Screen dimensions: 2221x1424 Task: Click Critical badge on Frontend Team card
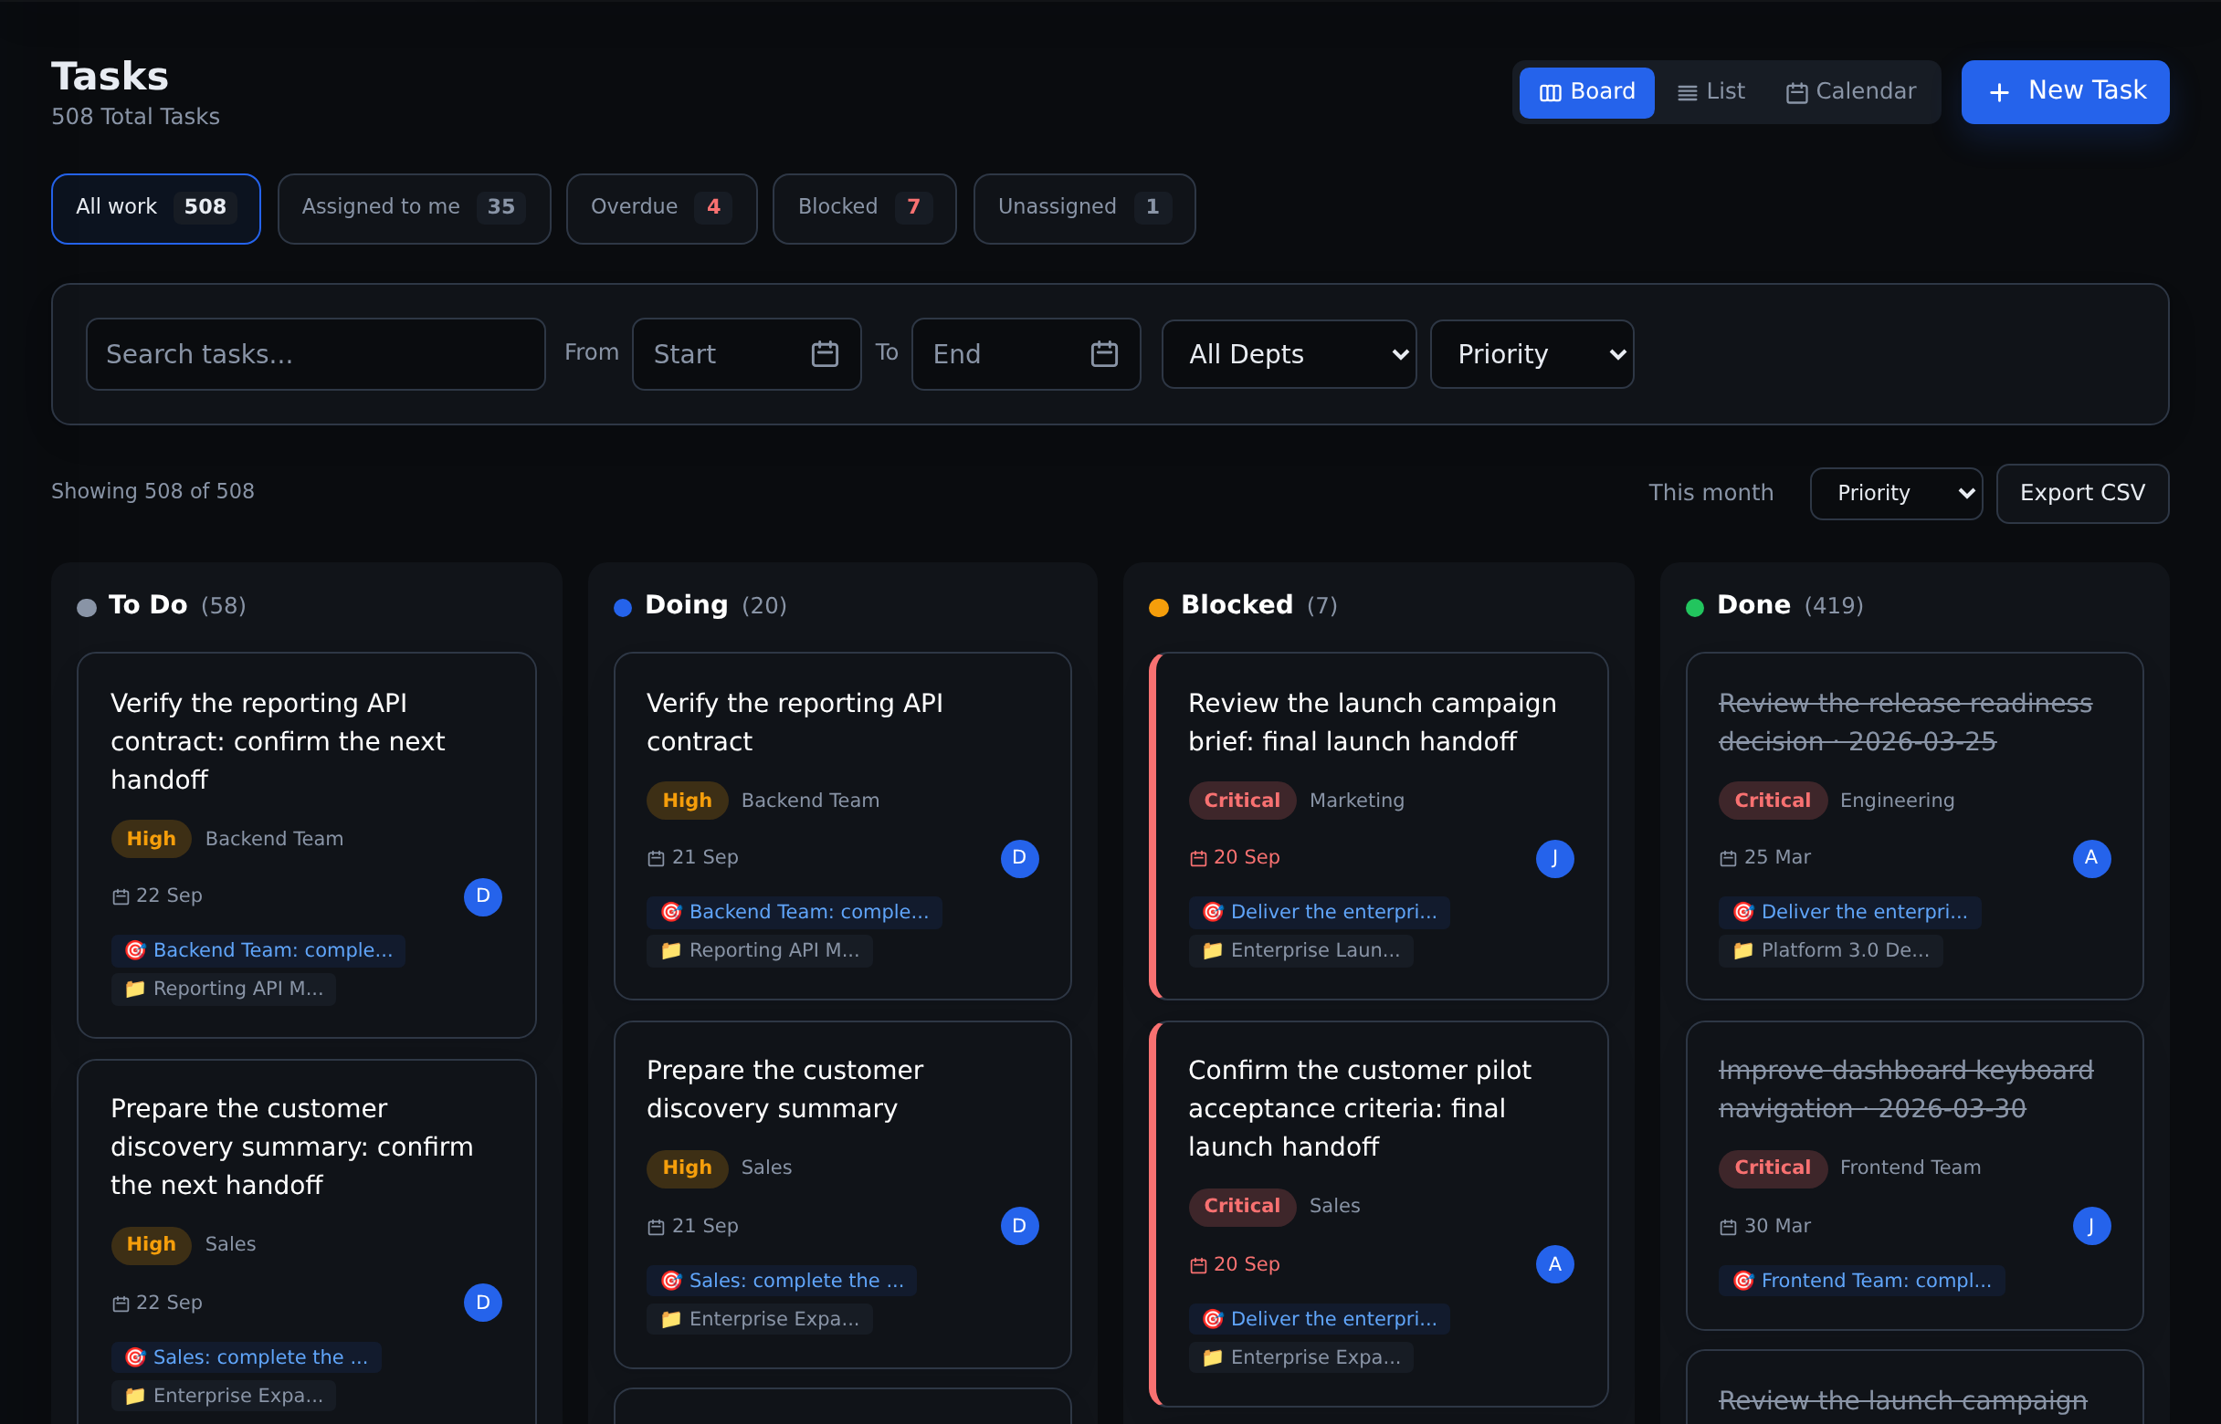(x=1772, y=1167)
